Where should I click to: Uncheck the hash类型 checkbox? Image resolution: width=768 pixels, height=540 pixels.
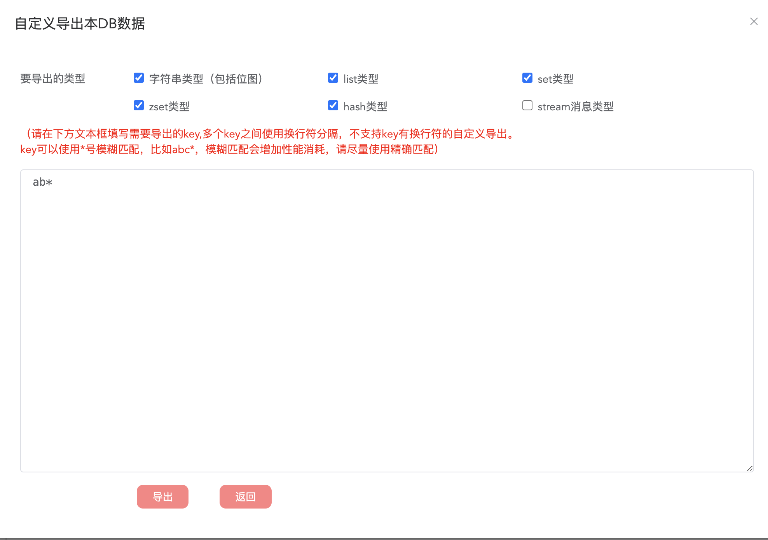coord(333,106)
